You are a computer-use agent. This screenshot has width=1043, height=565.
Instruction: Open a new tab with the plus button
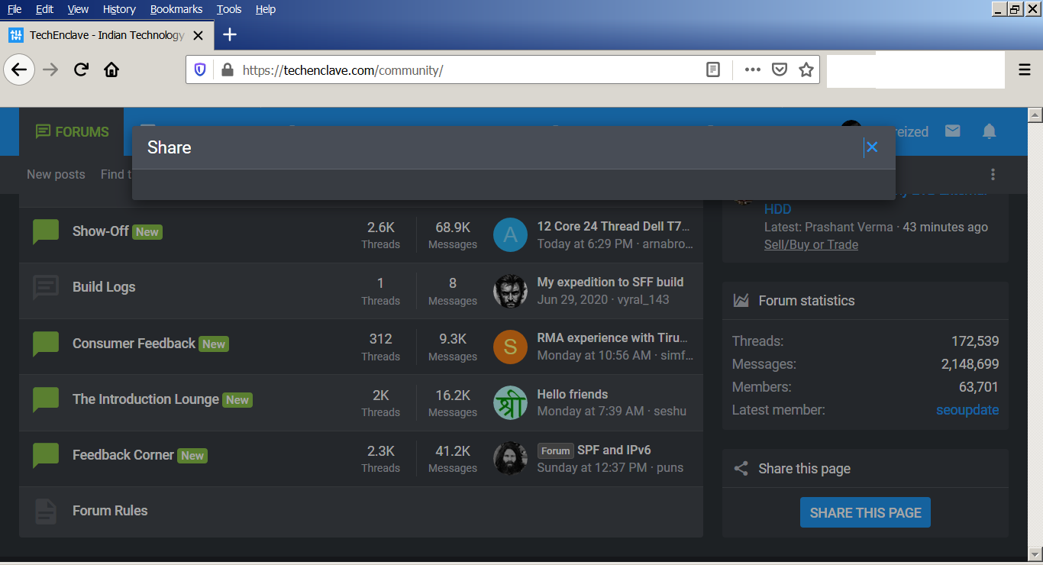[230, 34]
